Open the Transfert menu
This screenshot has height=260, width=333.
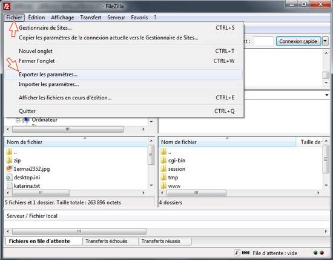click(x=90, y=18)
